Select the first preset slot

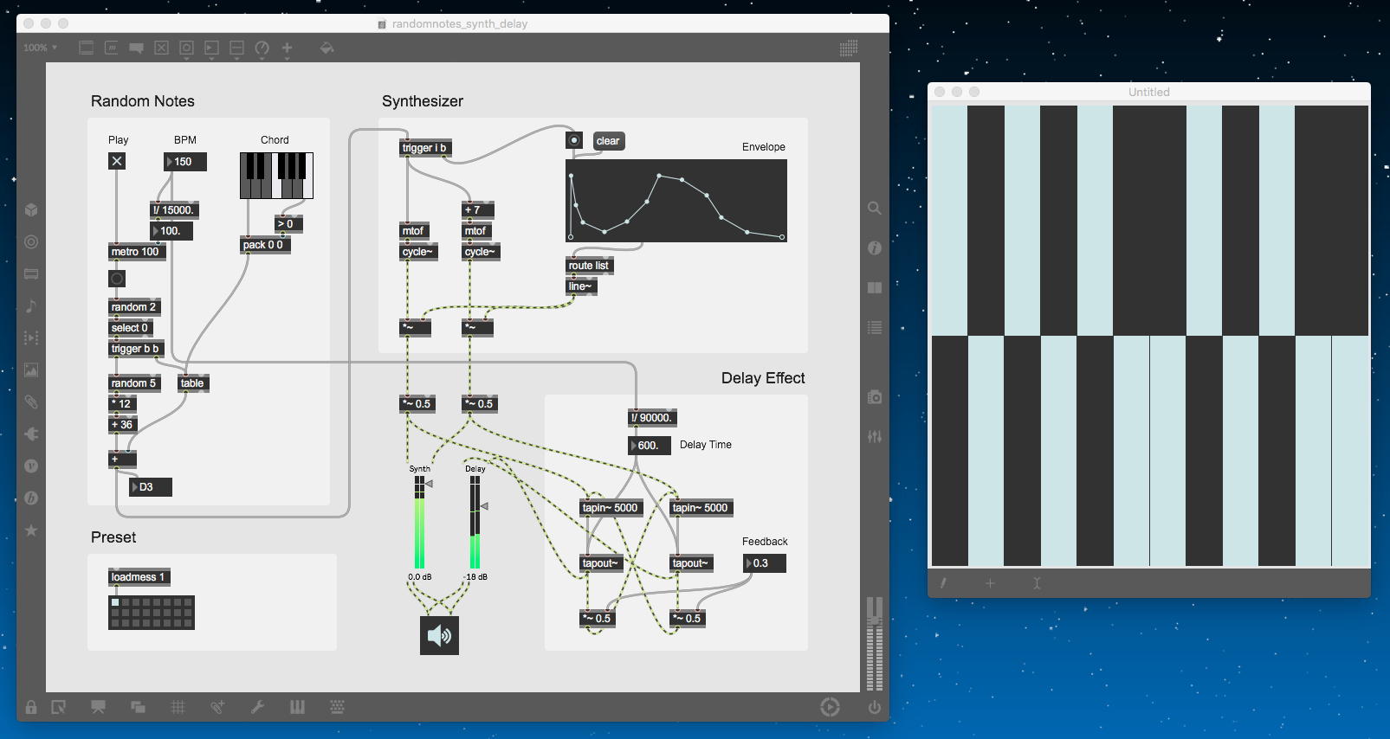[115, 602]
